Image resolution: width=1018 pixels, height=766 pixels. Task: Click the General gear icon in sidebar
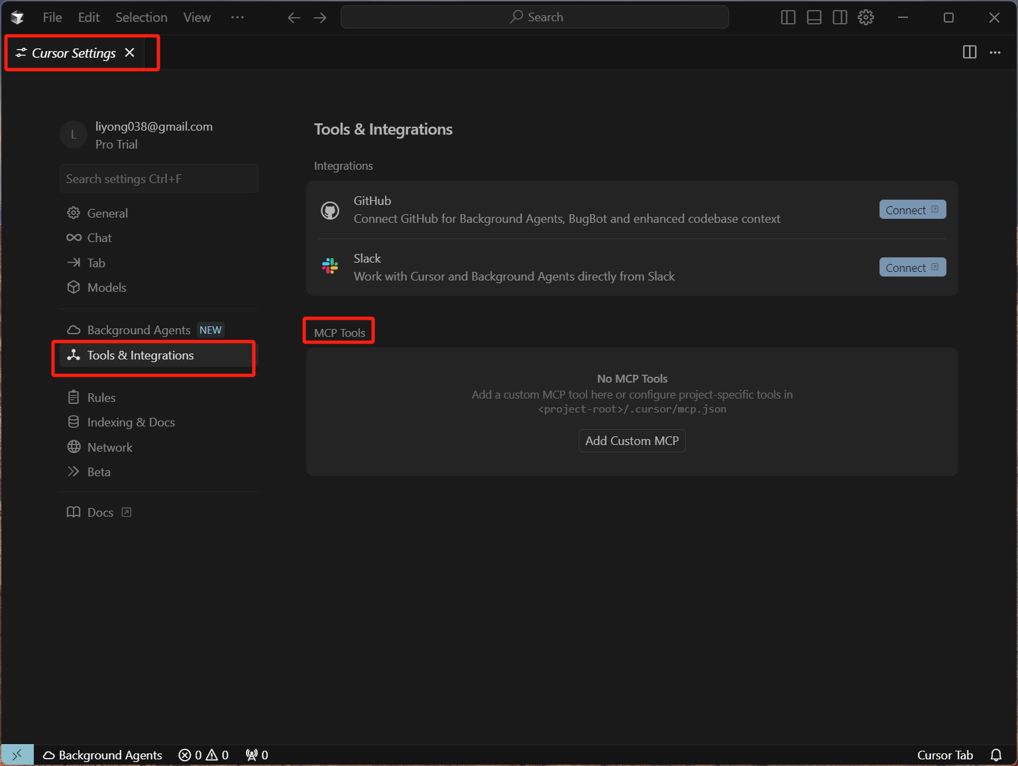(74, 213)
